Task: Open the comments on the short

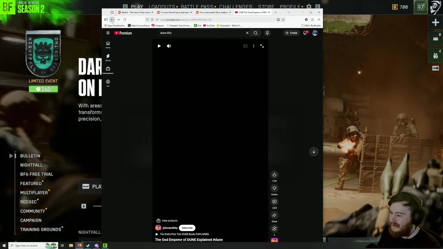Action: click(274, 202)
